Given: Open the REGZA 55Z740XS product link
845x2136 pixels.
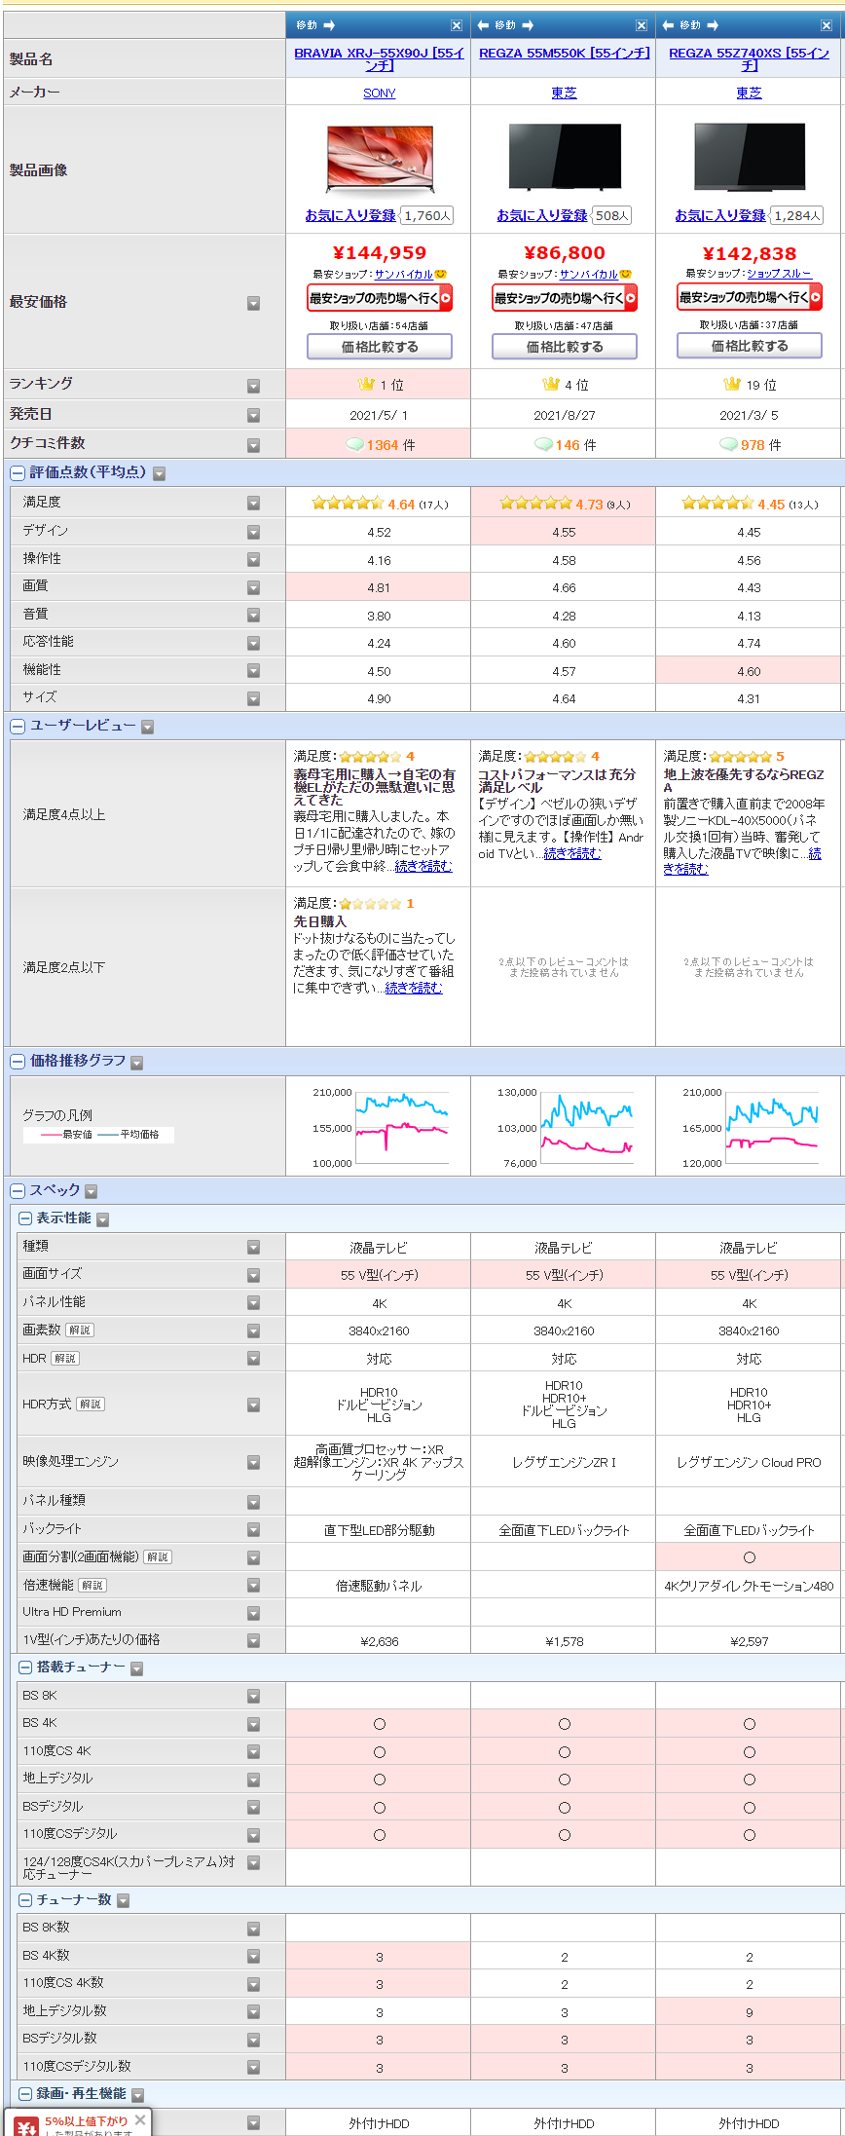Looking at the screenshot, I should click(750, 59).
